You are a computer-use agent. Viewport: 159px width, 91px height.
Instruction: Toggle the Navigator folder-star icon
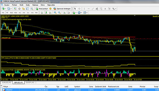tap(23, 9)
